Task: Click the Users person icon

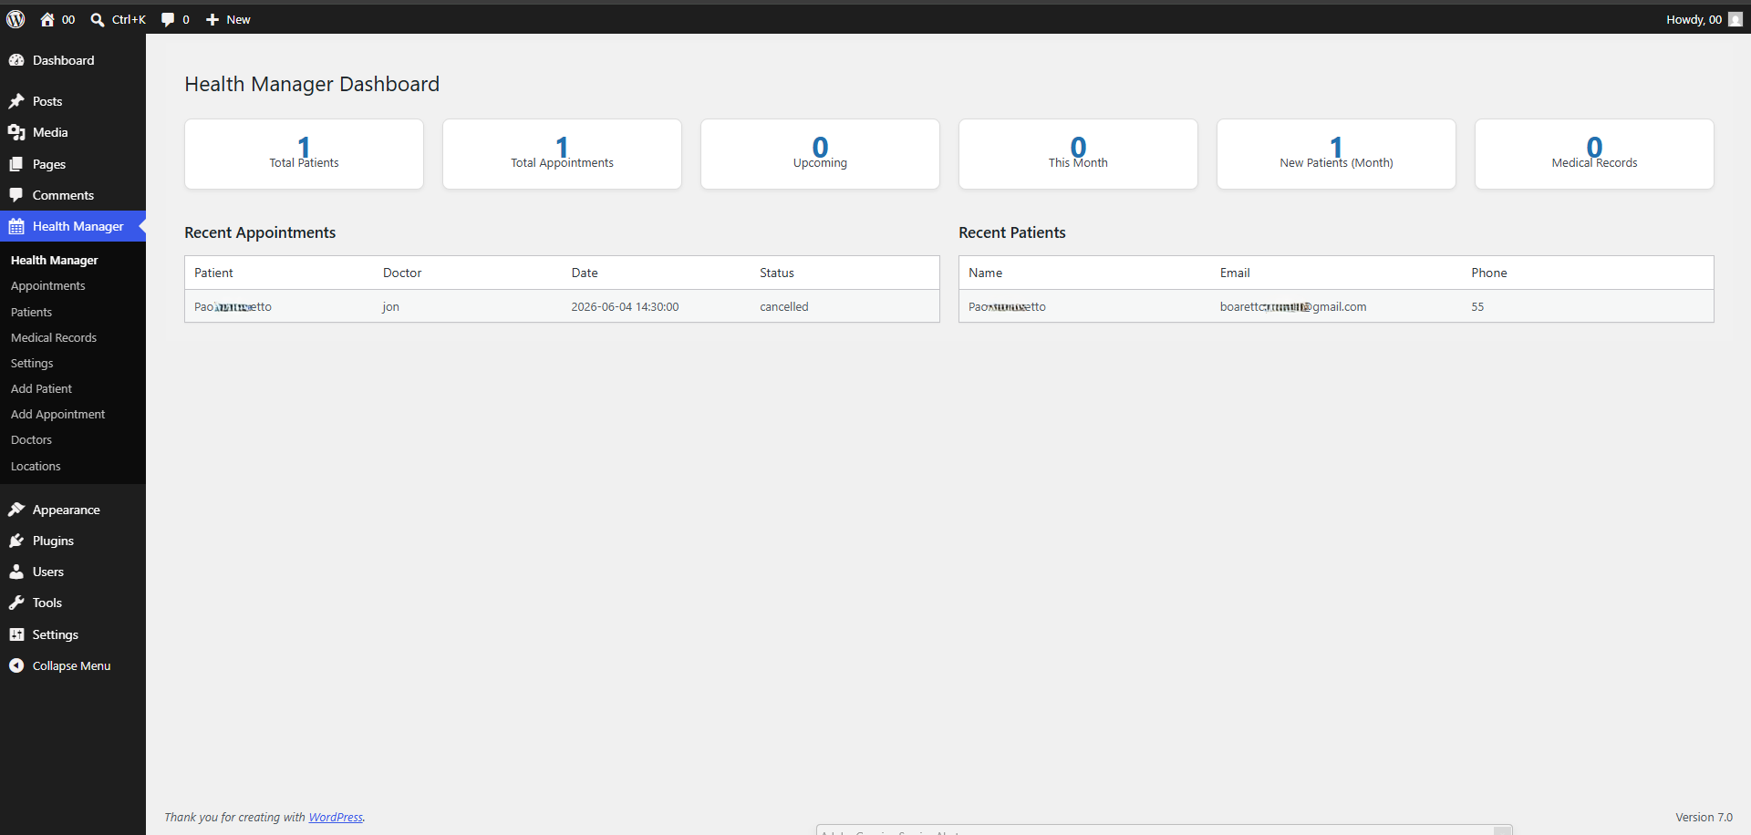Action: (x=16, y=572)
